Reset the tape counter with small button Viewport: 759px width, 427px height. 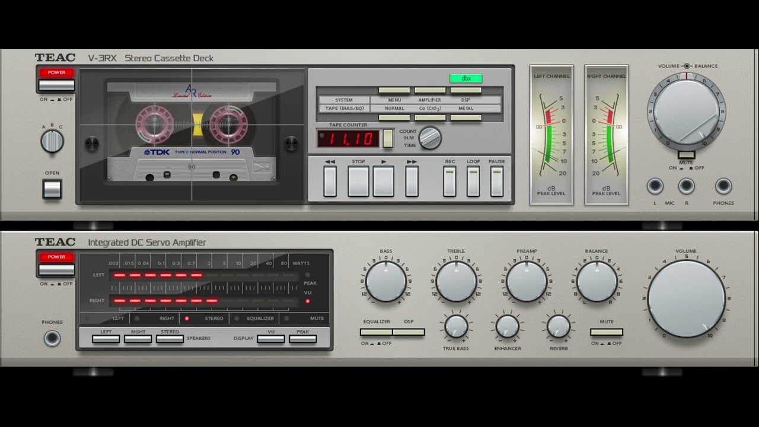[x=388, y=138]
